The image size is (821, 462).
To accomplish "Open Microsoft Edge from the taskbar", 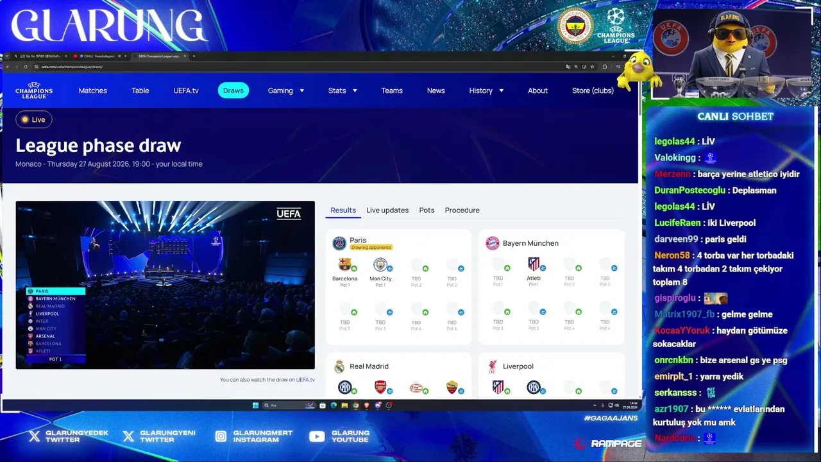I will point(334,406).
